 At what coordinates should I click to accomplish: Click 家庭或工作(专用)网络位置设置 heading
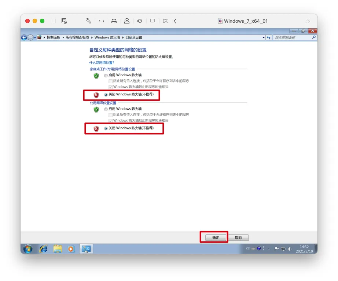112,69
